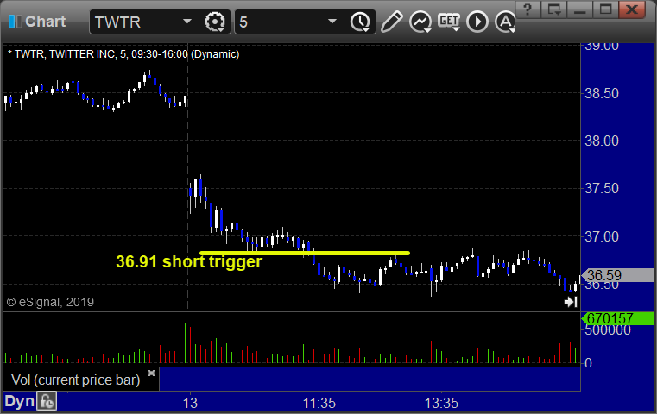
Task: Click the 11:35 time axis label
Action: (x=319, y=403)
